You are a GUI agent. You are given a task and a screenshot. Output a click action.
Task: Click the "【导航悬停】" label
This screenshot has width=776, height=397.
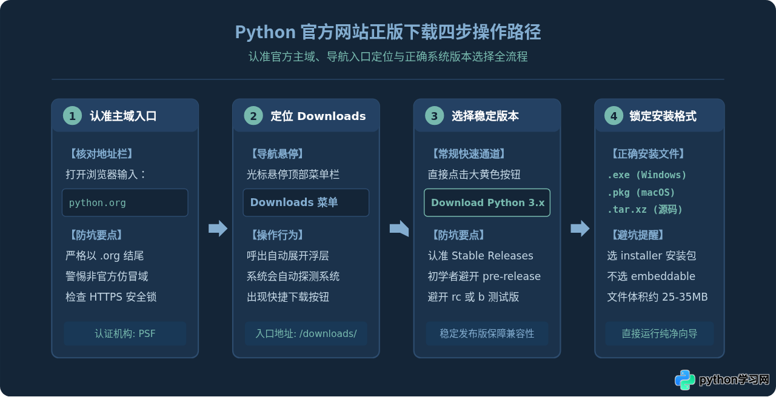(x=277, y=154)
